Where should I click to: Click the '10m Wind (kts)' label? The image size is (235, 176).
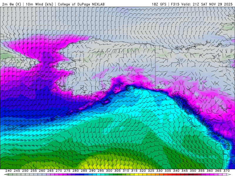[x=40, y=4]
